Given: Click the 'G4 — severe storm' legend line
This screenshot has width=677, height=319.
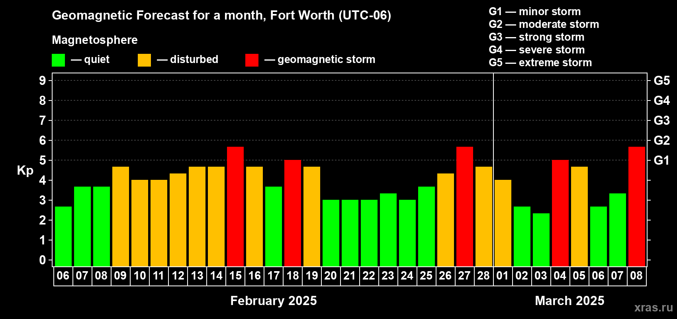Looking at the screenshot, I should coord(536,50).
